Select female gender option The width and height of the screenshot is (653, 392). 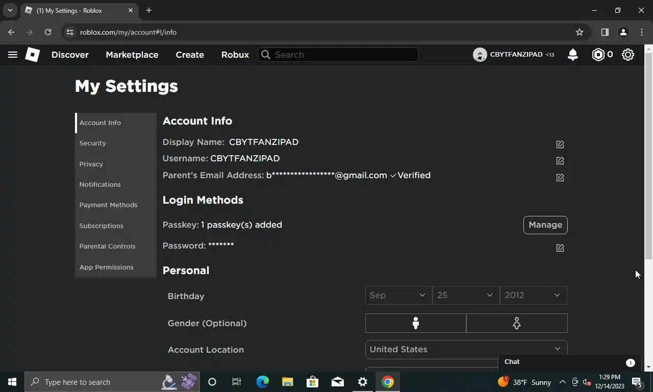517,323
